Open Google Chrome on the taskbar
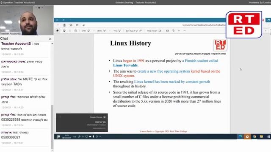The width and height of the screenshot is (271, 152). [254, 137]
